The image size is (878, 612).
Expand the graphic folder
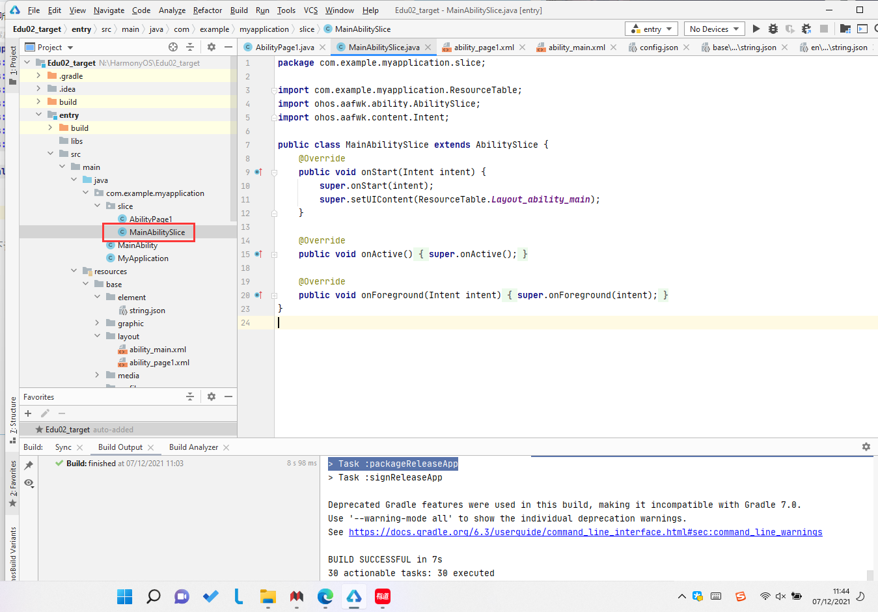coord(98,324)
